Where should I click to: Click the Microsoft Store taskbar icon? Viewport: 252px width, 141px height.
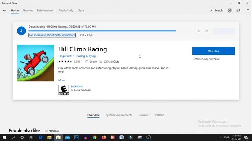[58, 137]
